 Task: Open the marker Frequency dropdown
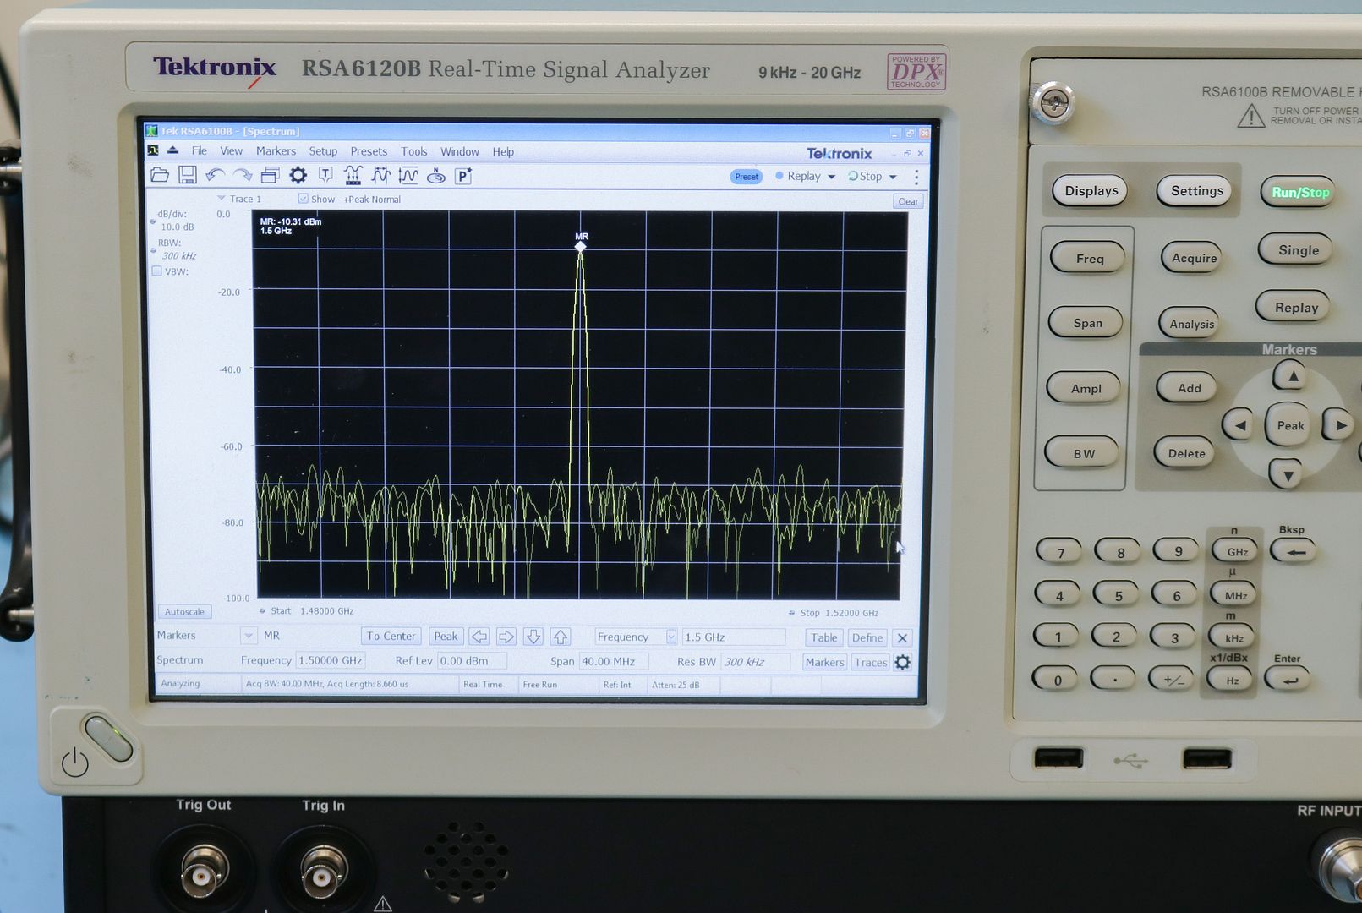coord(671,637)
